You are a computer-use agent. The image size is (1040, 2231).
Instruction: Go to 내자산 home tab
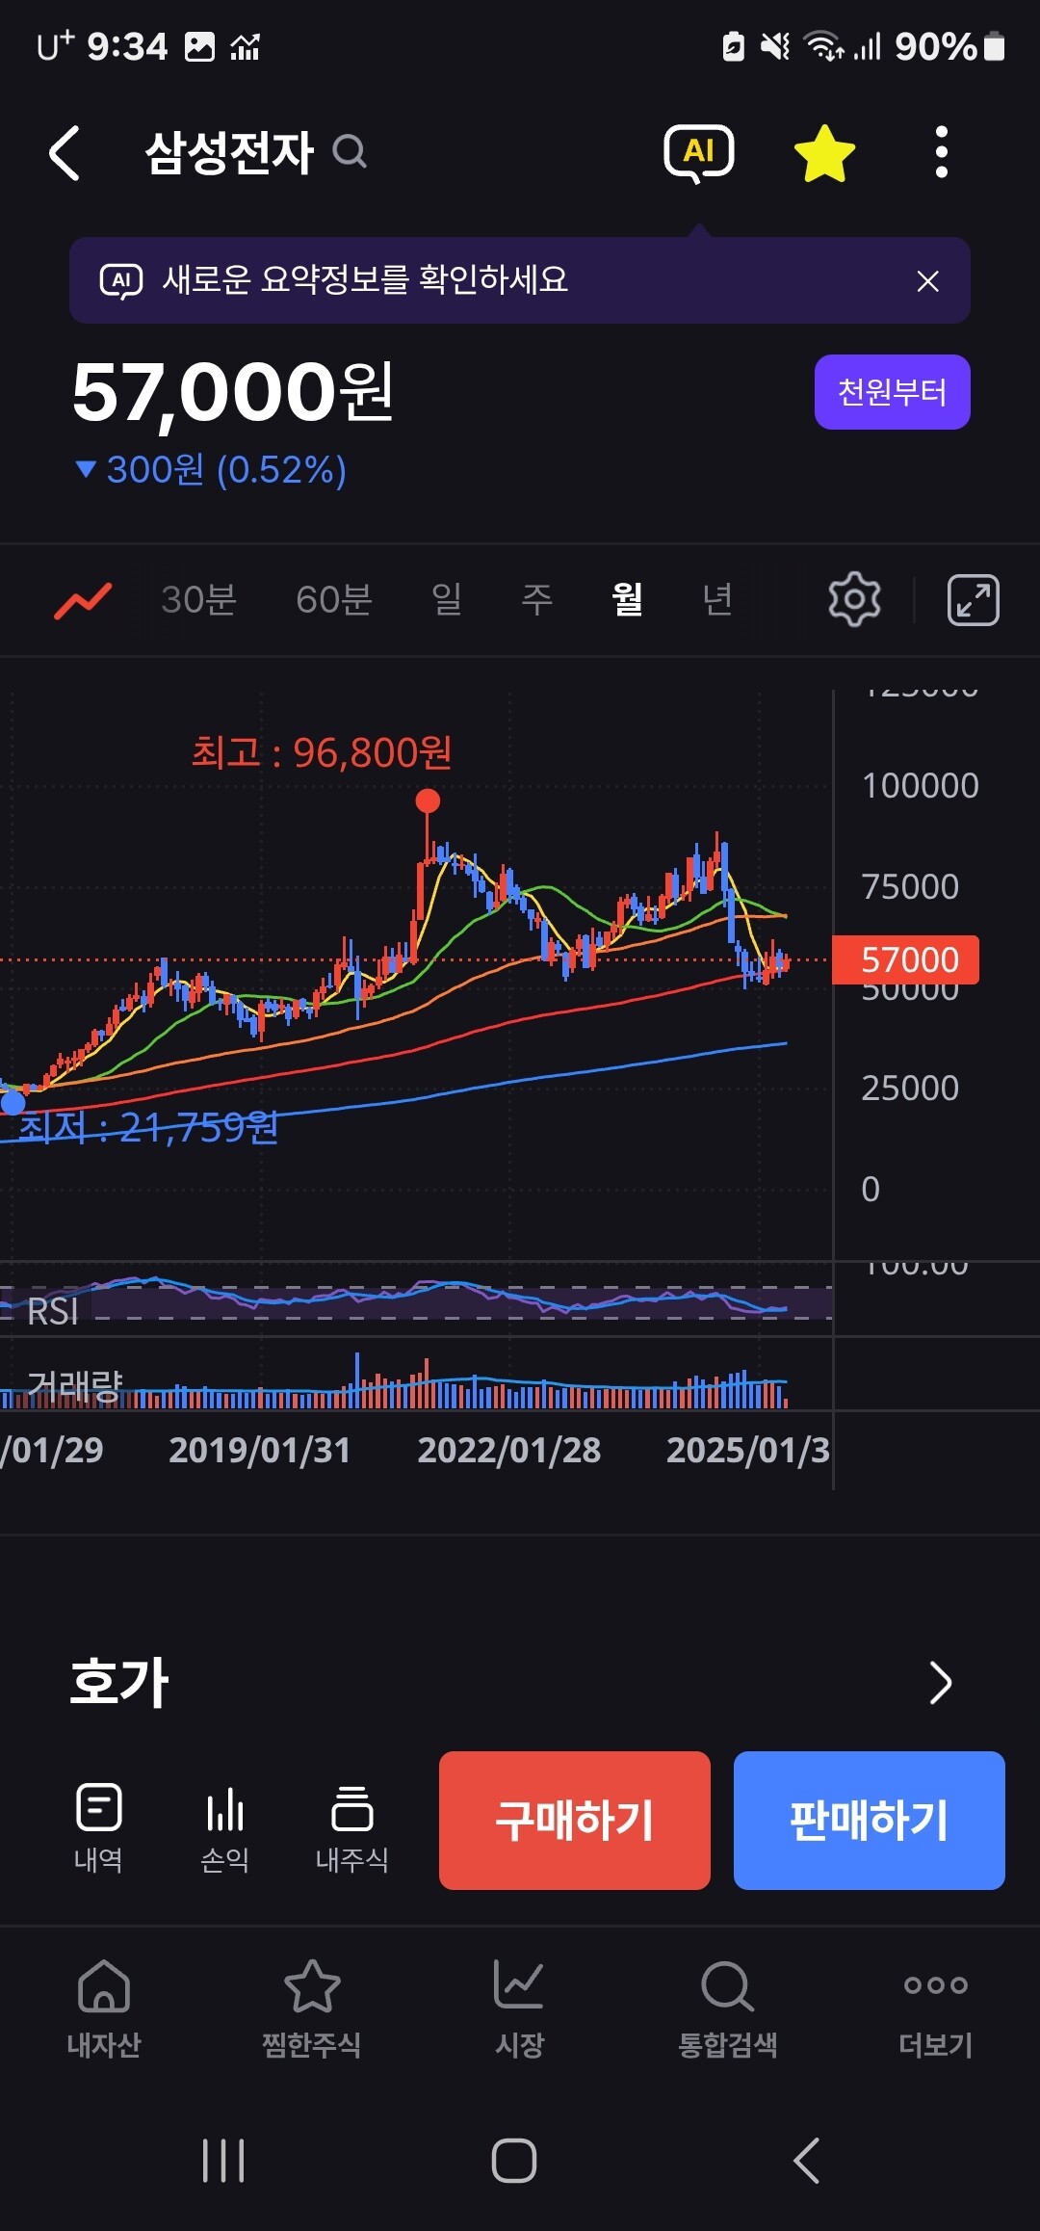pyautogui.click(x=104, y=2009)
